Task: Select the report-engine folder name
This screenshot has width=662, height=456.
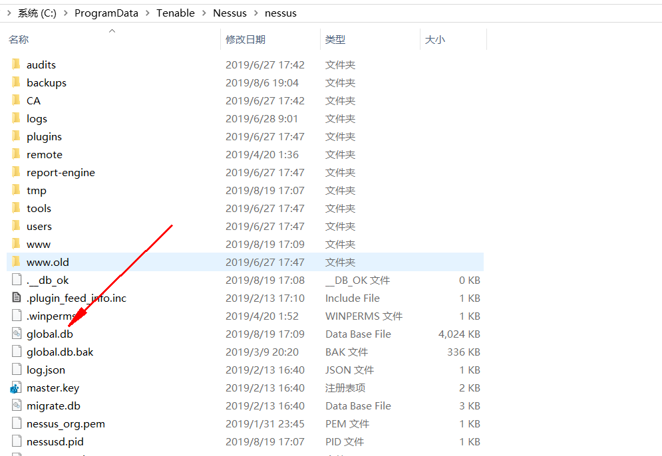Action: (x=61, y=173)
